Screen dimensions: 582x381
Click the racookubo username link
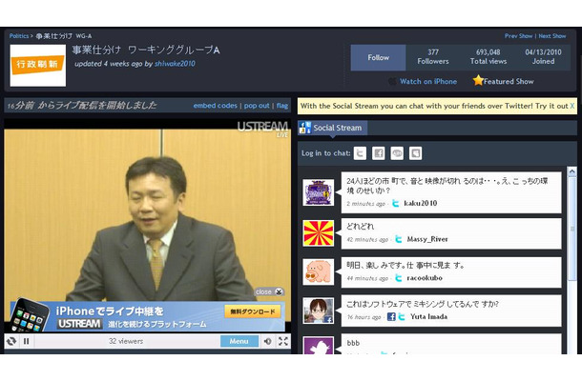click(x=425, y=278)
